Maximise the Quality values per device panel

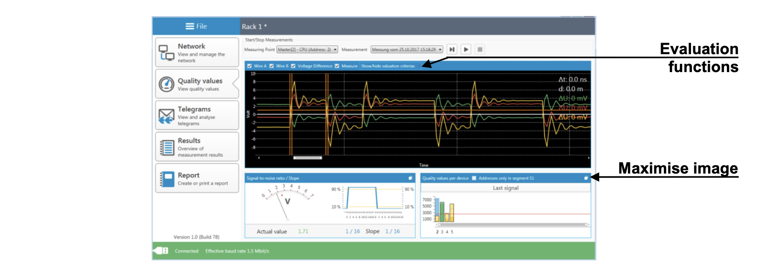point(586,178)
